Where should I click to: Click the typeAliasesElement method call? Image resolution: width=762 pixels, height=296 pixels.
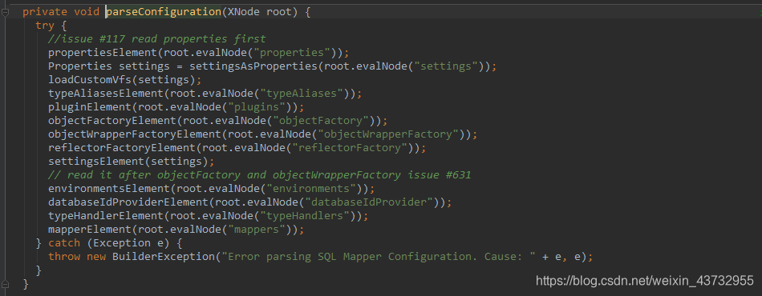106,93
